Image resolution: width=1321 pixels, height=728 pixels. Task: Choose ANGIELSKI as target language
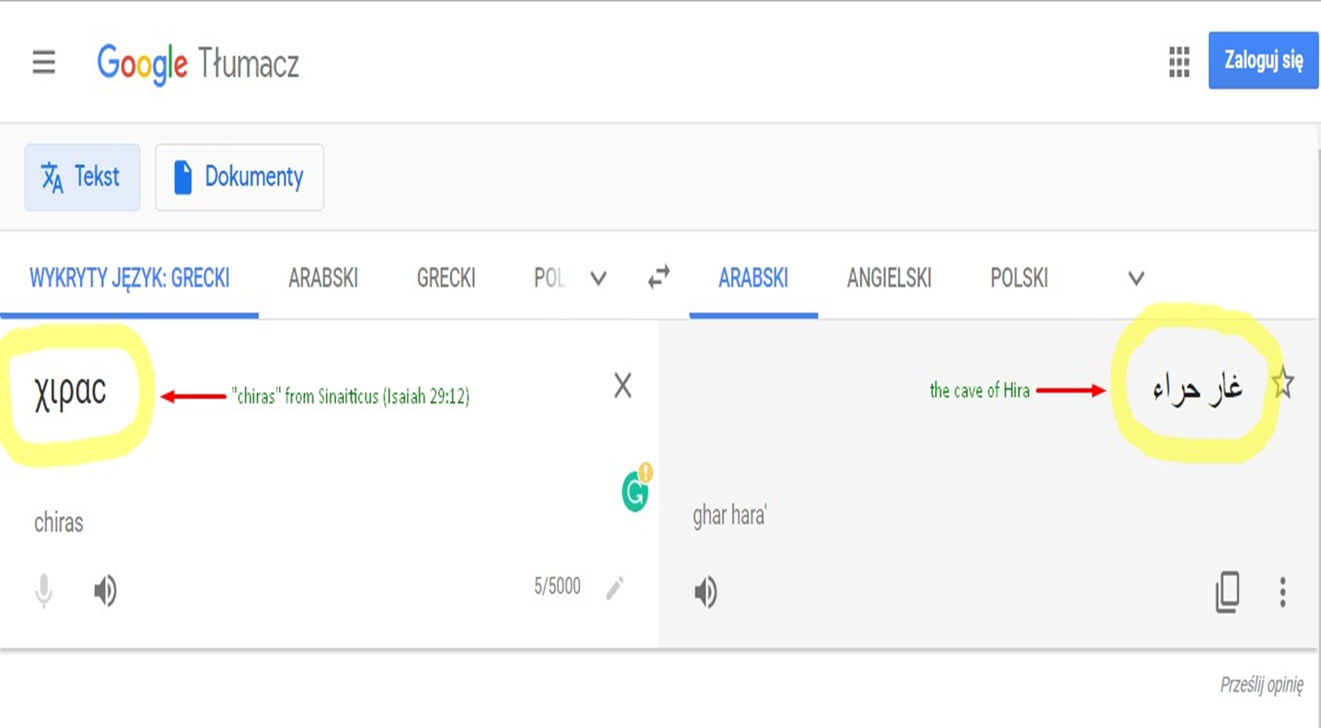point(888,279)
